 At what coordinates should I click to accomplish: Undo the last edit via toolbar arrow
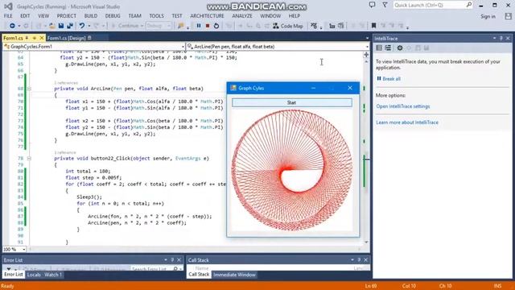tap(82, 26)
